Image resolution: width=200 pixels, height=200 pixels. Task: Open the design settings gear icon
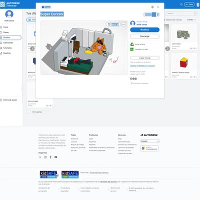click(x=152, y=7)
